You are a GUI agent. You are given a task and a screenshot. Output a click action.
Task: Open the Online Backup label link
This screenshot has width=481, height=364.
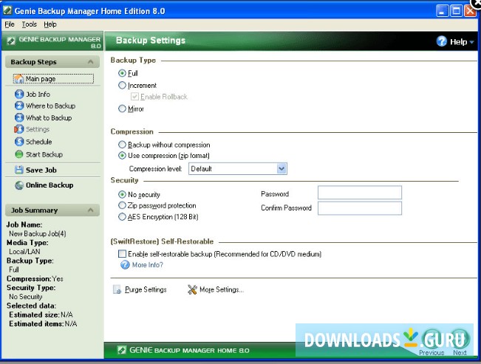click(50, 185)
